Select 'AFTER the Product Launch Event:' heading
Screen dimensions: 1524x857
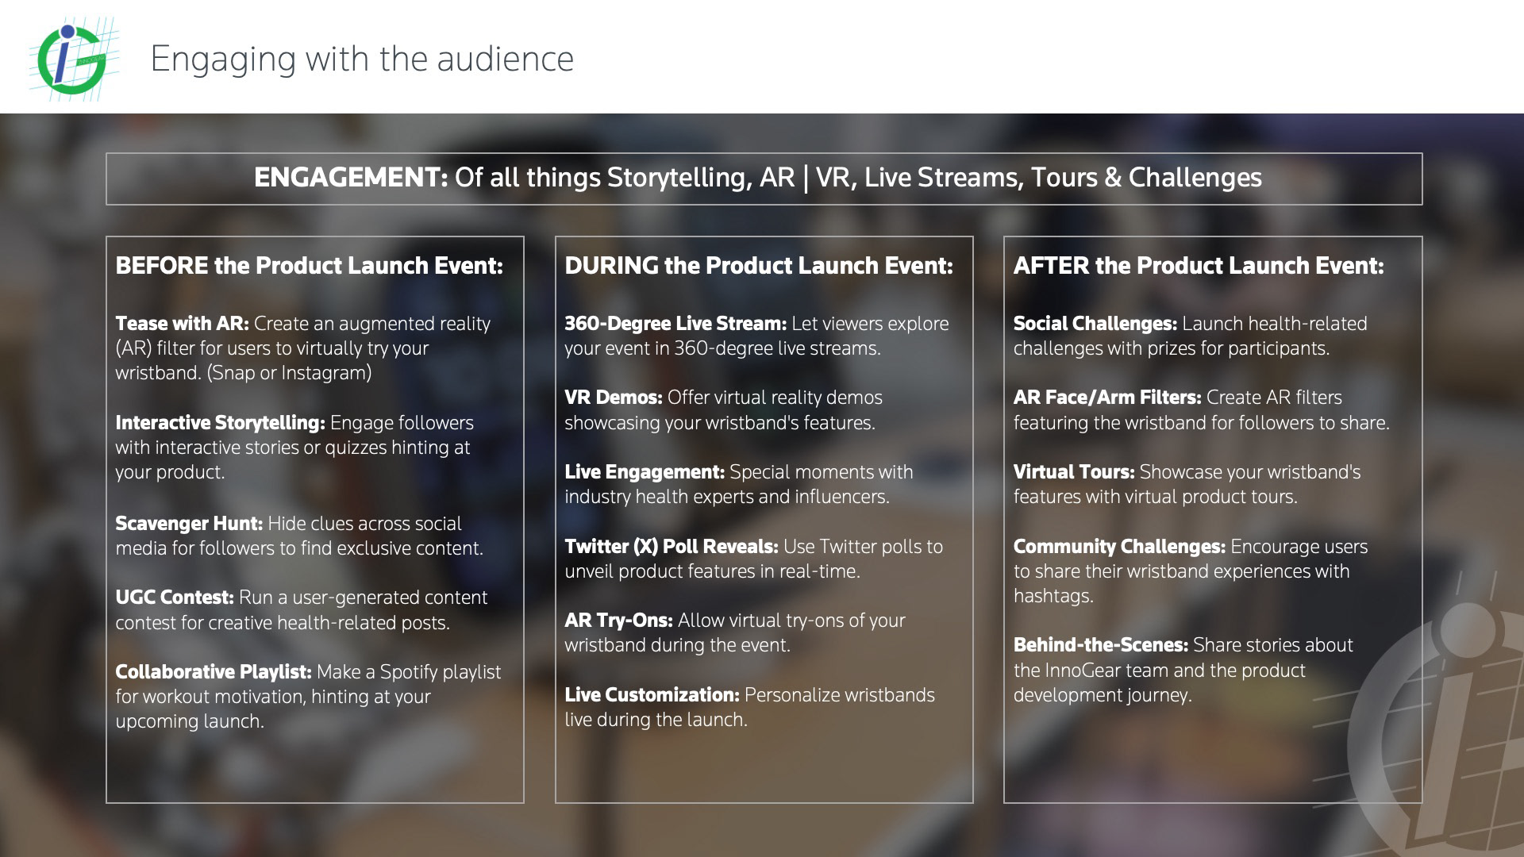(1199, 265)
